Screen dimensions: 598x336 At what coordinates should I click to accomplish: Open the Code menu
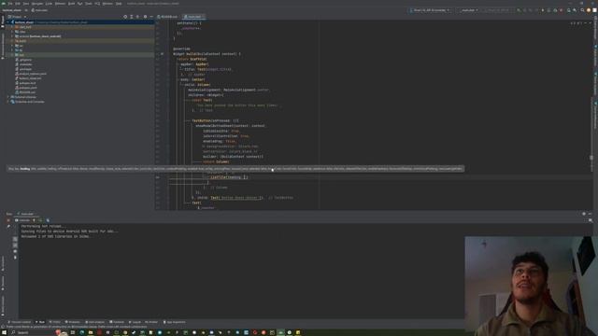tap(49, 4)
